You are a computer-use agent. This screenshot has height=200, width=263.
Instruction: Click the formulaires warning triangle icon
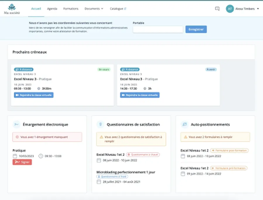186,137
